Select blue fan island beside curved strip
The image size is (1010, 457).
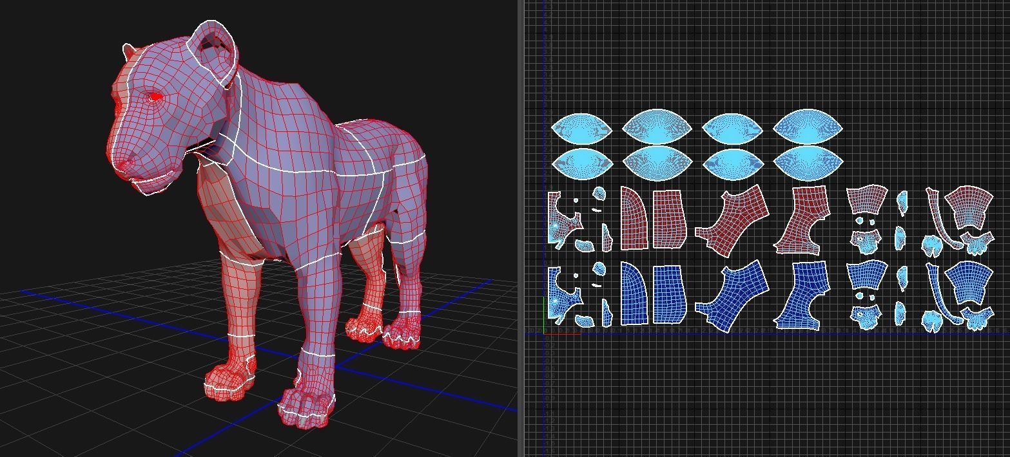(x=969, y=282)
